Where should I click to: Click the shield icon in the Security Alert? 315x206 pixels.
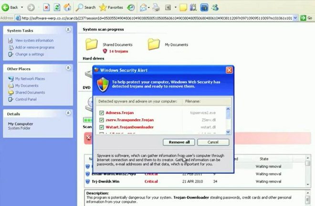point(103,85)
